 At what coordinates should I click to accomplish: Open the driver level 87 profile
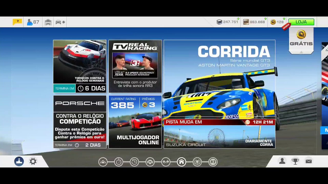(33, 22)
